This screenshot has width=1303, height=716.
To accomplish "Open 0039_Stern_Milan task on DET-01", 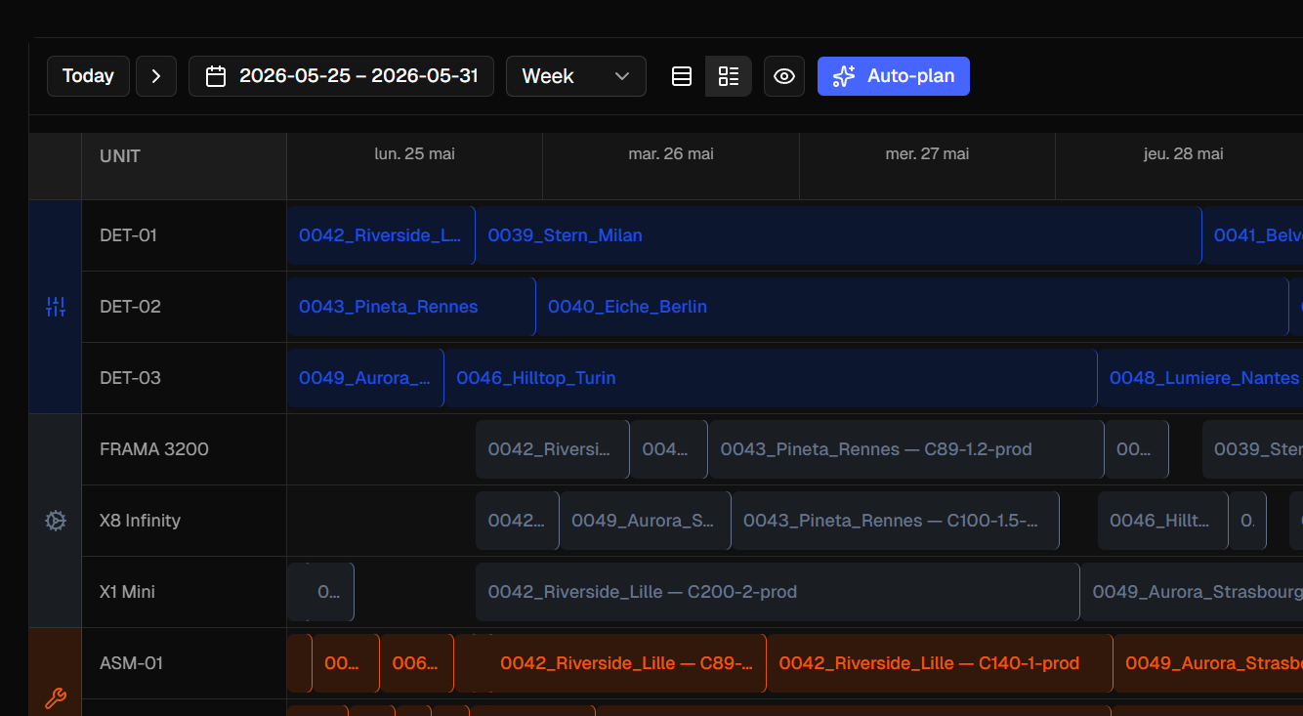I will (838, 235).
